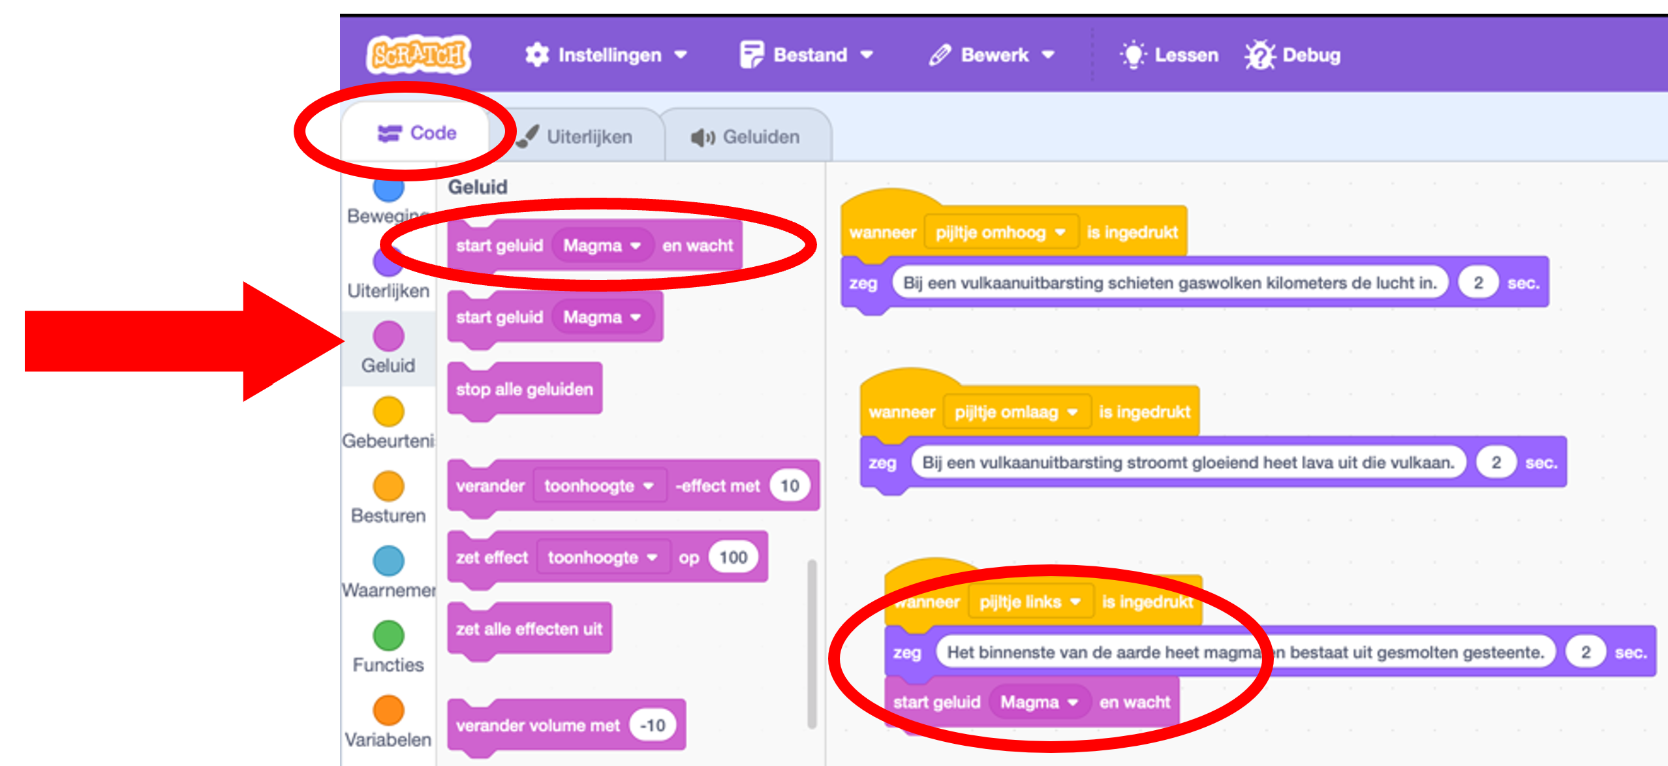Select the orange Variabelen category circle

click(x=388, y=711)
